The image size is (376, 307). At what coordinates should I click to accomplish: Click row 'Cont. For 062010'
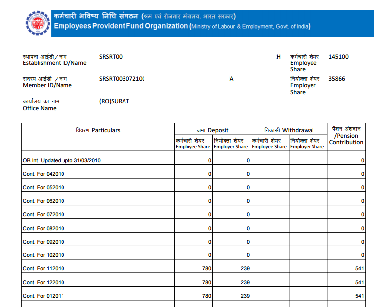point(193,198)
